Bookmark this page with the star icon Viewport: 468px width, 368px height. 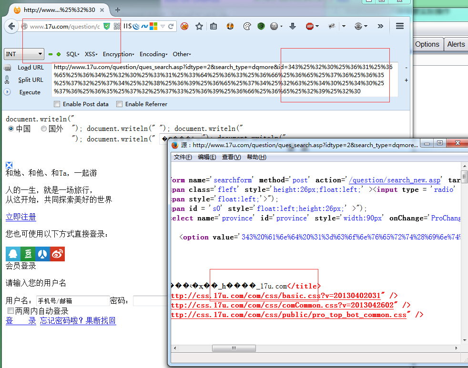(x=199, y=26)
